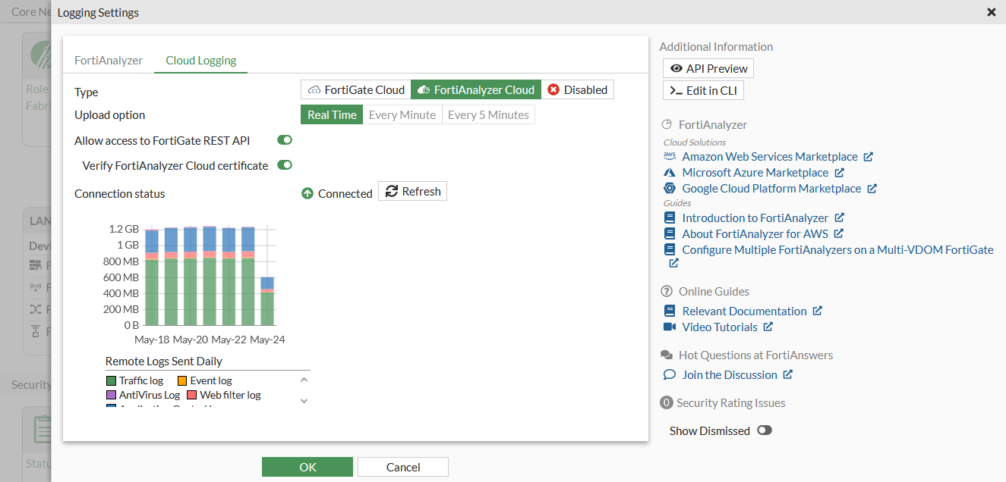The width and height of the screenshot is (1006, 482).
Task: Enable the Show Dismissed toggle
Action: click(764, 430)
